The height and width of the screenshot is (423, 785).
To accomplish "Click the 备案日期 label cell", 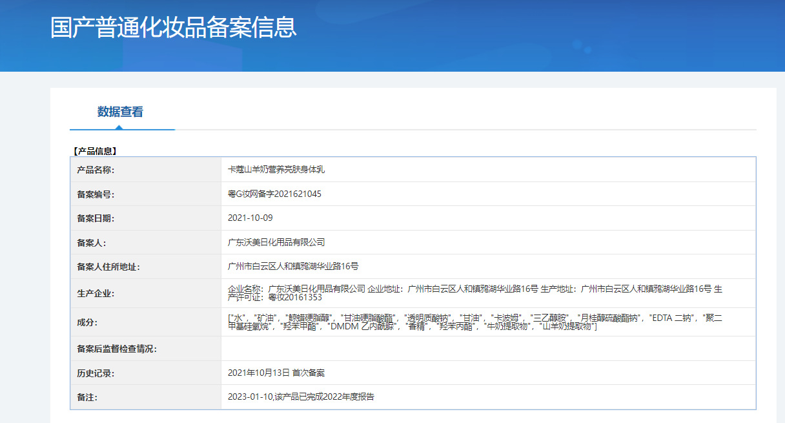I will [146, 218].
